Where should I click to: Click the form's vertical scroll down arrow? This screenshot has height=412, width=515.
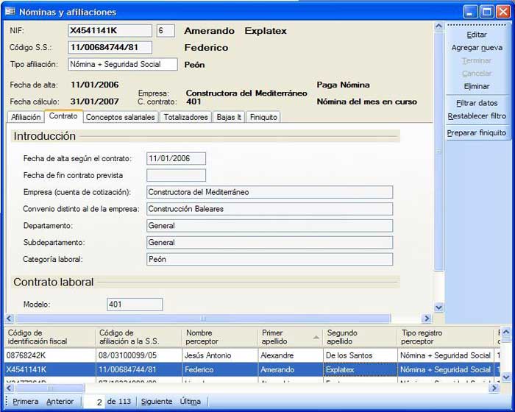(x=439, y=308)
